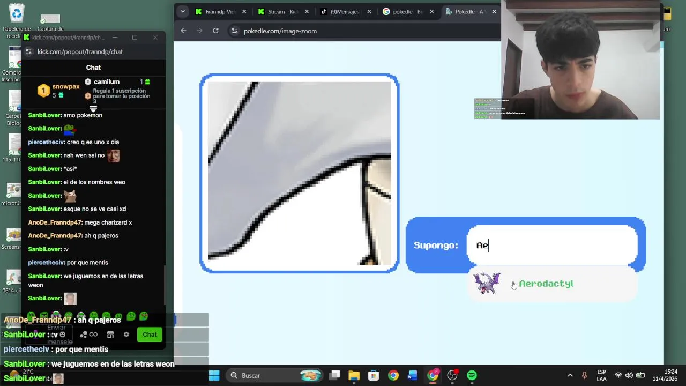Viewport: 686px width, 386px height.
Task: Click the chat popout window scrollbar
Action: [164, 284]
